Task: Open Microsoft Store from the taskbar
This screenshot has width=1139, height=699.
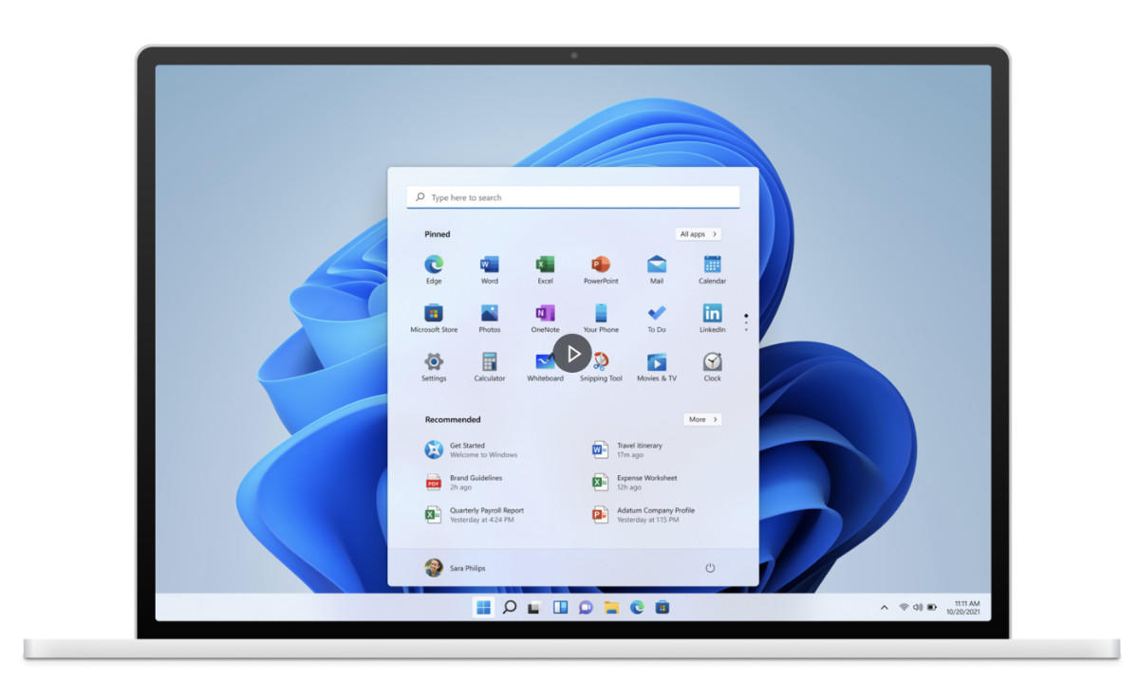Action: [663, 607]
